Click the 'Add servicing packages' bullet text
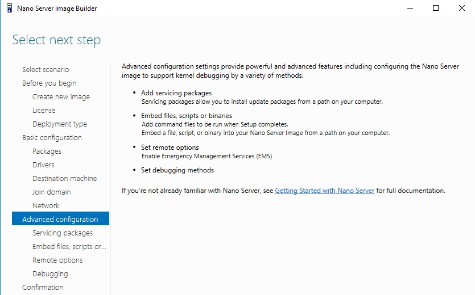 click(176, 93)
